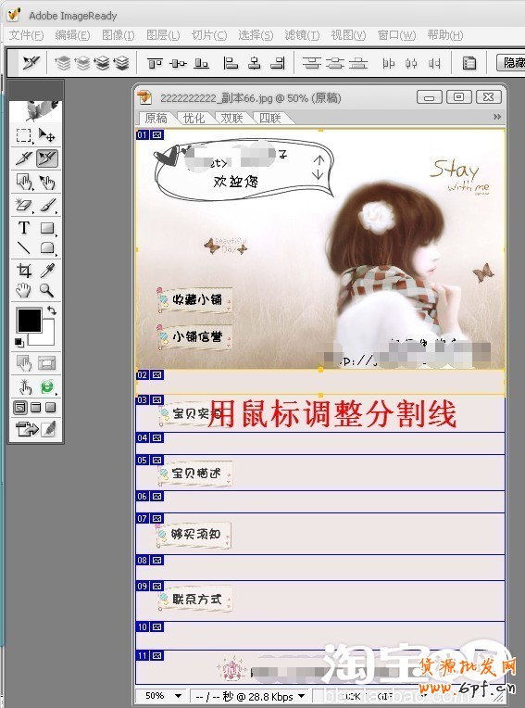Viewport: 525px width, 708px height.
Task: Preview in browser with globe icon
Action: tap(47, 386)
